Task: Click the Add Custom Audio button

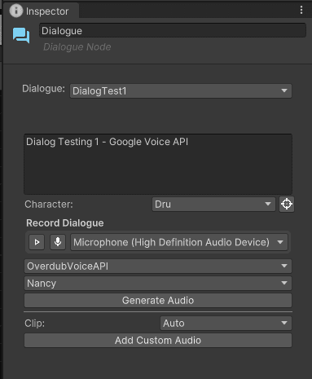Action: click(158, 340)
